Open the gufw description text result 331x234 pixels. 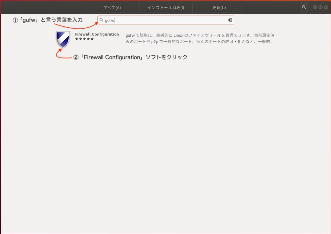(x=200, y=38)
